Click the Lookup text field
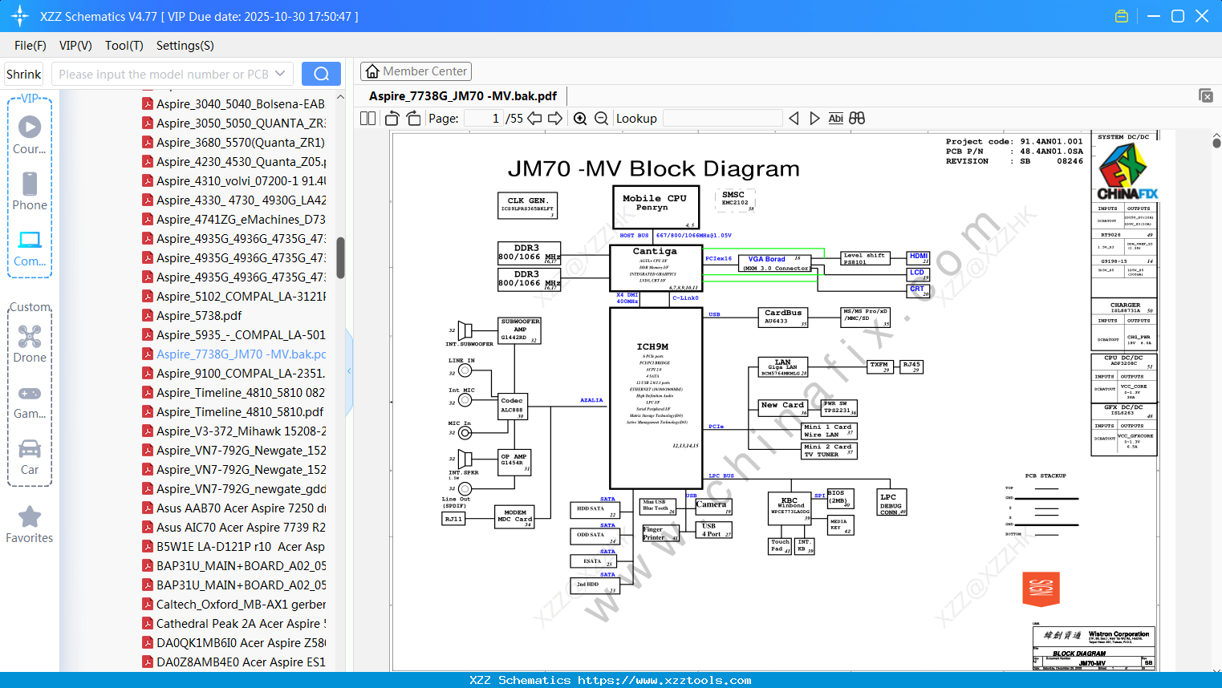 (722, 119)
